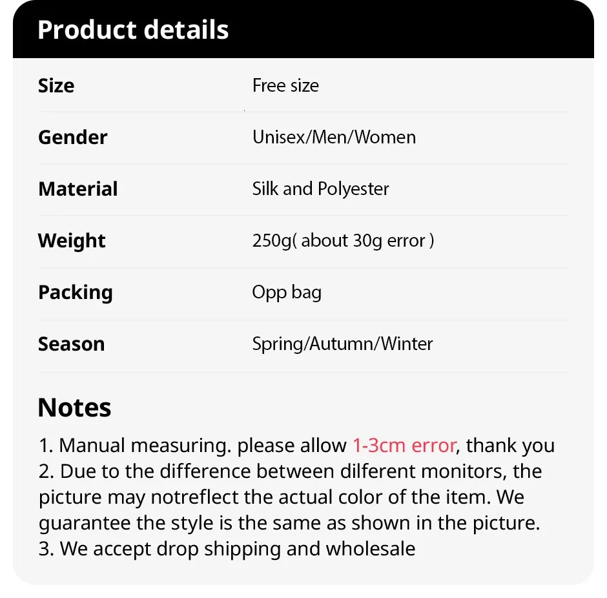
Task: Click the Unisex/Men/Women gender value
Action: [334, 137]
